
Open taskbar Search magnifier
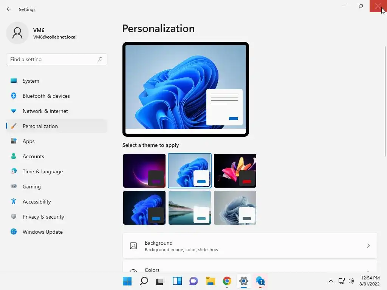(x=144, y=281)
